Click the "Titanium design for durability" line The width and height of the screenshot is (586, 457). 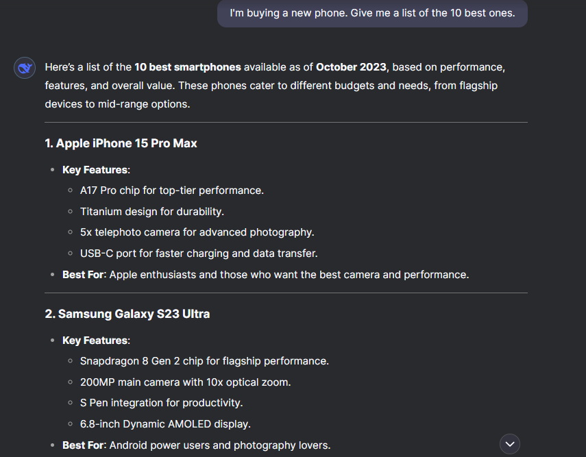coord(152,211)
